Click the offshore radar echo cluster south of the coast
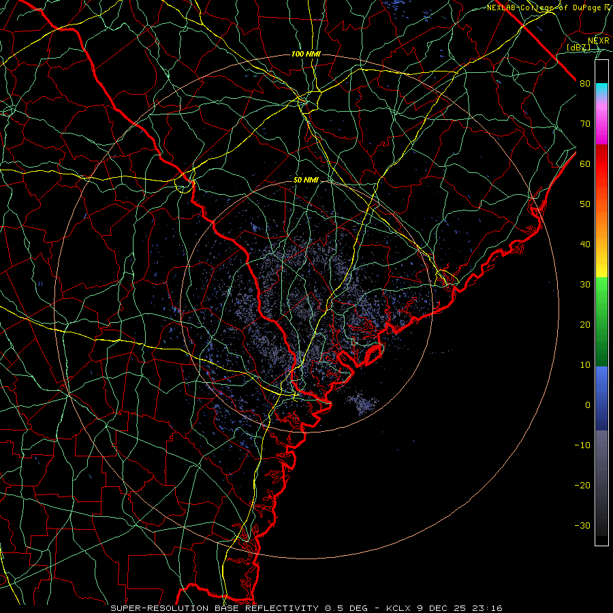Viewport: 613px width, 613px height. click(x=362, y=403)
